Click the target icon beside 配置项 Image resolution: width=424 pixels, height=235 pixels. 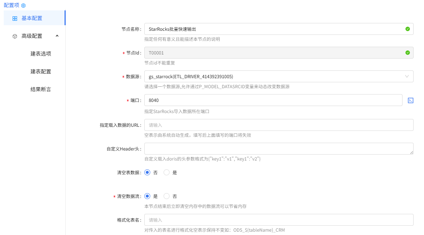point(23,6)
